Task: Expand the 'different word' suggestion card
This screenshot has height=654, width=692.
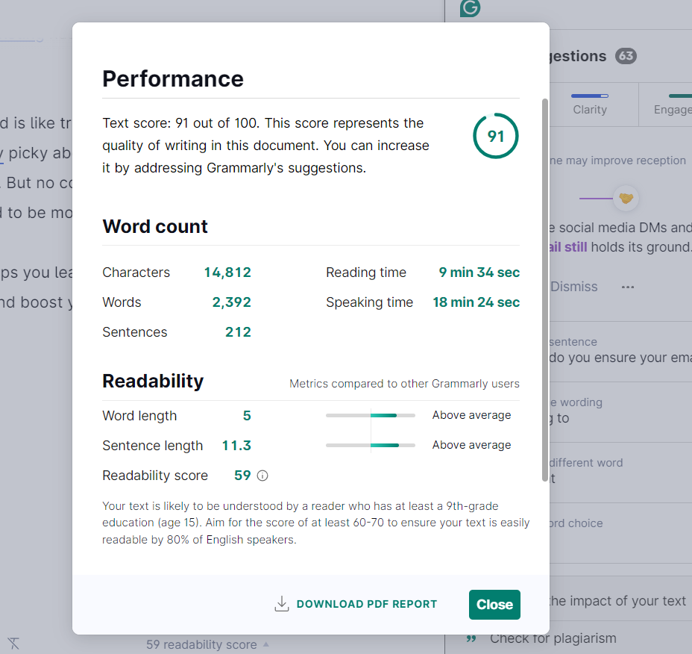Action: tap(619, 471)
